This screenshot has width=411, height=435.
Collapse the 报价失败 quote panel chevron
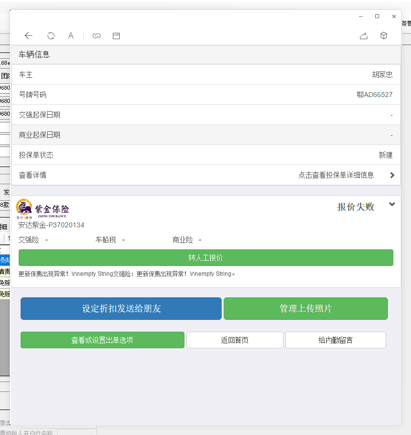(x=392, y=205)
